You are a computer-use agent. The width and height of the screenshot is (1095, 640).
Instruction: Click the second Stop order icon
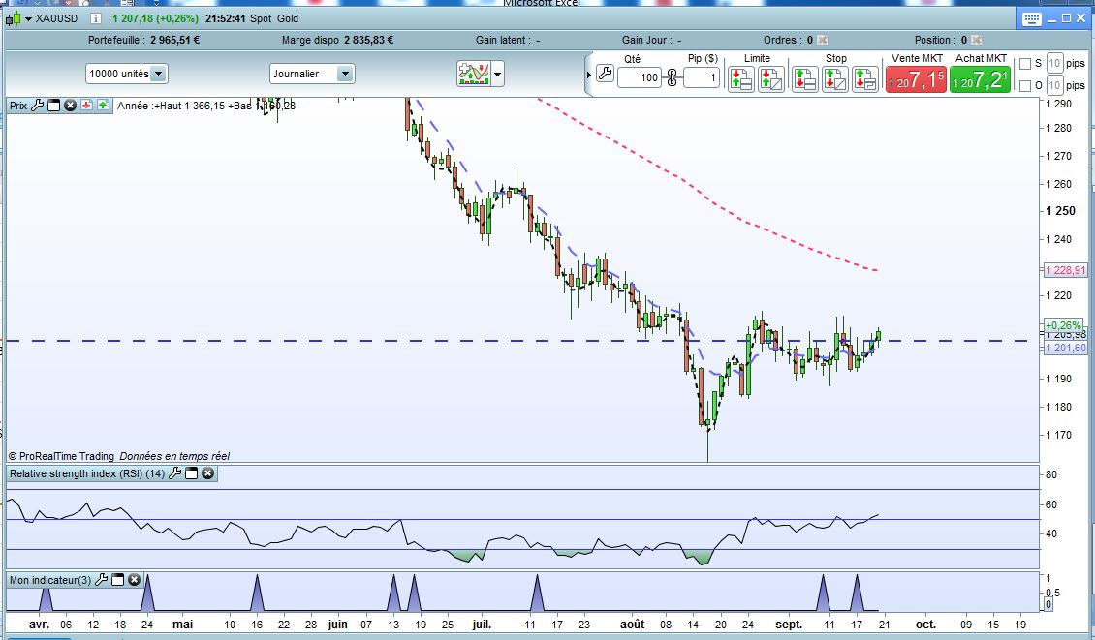pyautogui.click(x=834, y=79)
